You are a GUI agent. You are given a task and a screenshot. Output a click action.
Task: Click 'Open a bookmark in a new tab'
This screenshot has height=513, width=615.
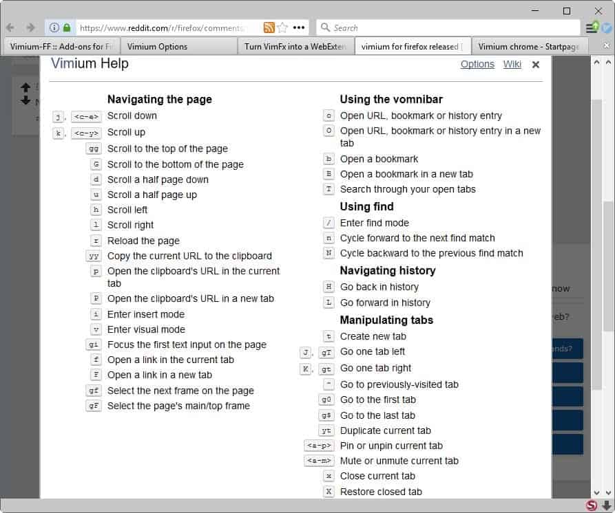tap(406, 174)
